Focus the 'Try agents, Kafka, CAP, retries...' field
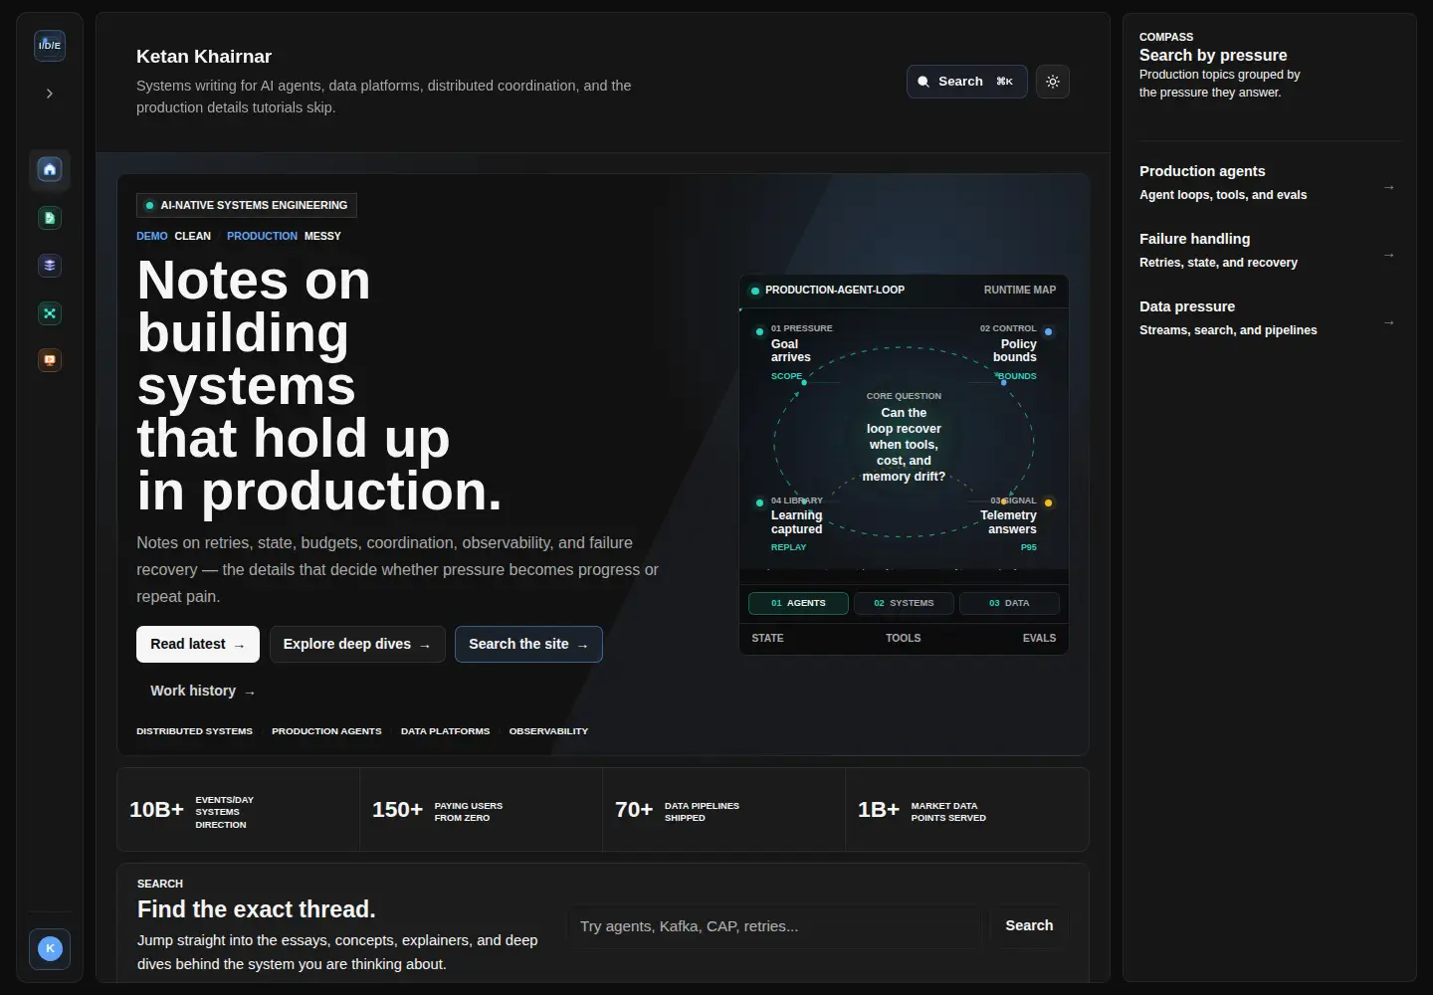 click(x=774, y=926)
